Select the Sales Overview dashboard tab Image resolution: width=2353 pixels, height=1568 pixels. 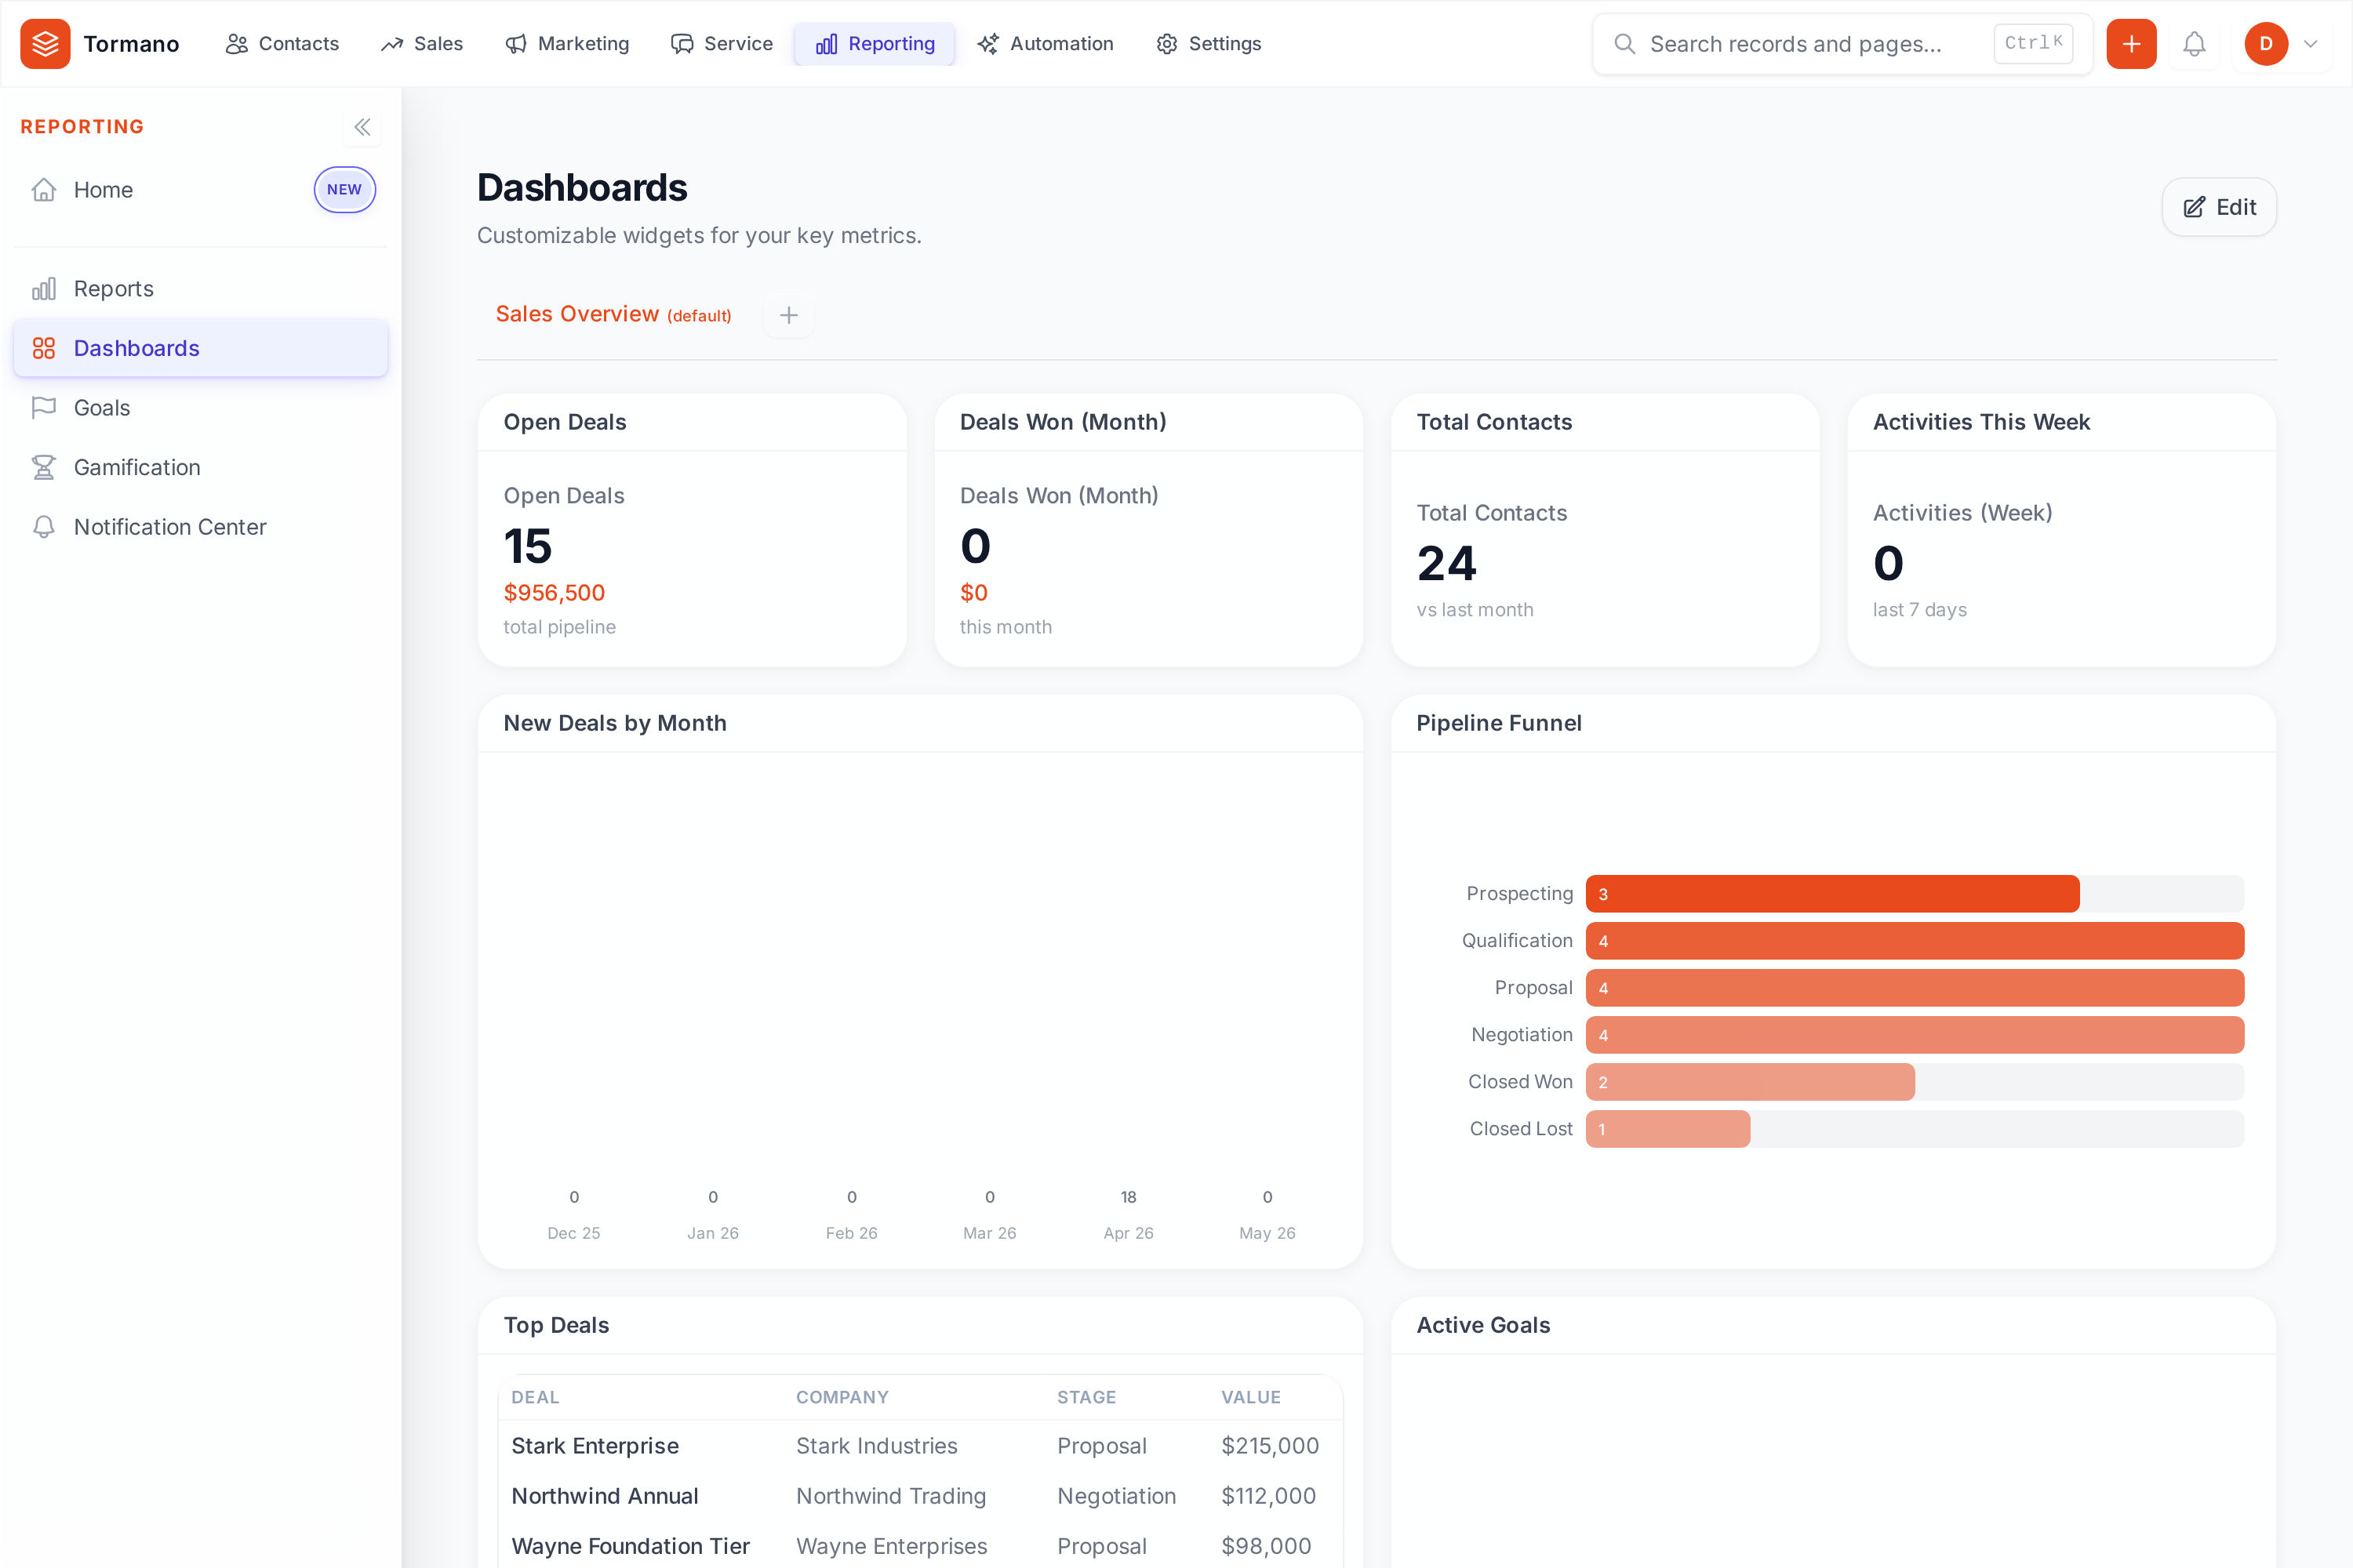[x=613, y=314]
